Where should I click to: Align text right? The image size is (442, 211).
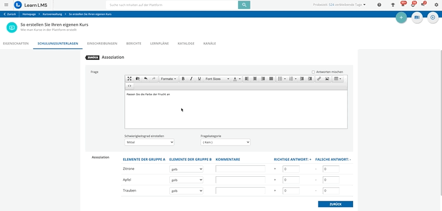(x=263, y=79)
